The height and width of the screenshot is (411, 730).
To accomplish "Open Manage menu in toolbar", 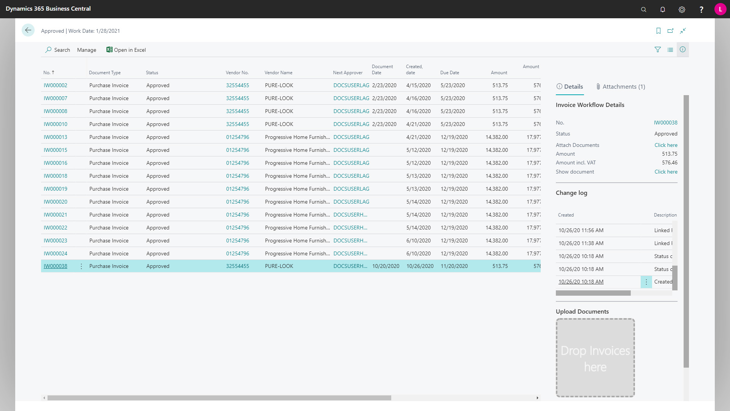I will 86,50.
